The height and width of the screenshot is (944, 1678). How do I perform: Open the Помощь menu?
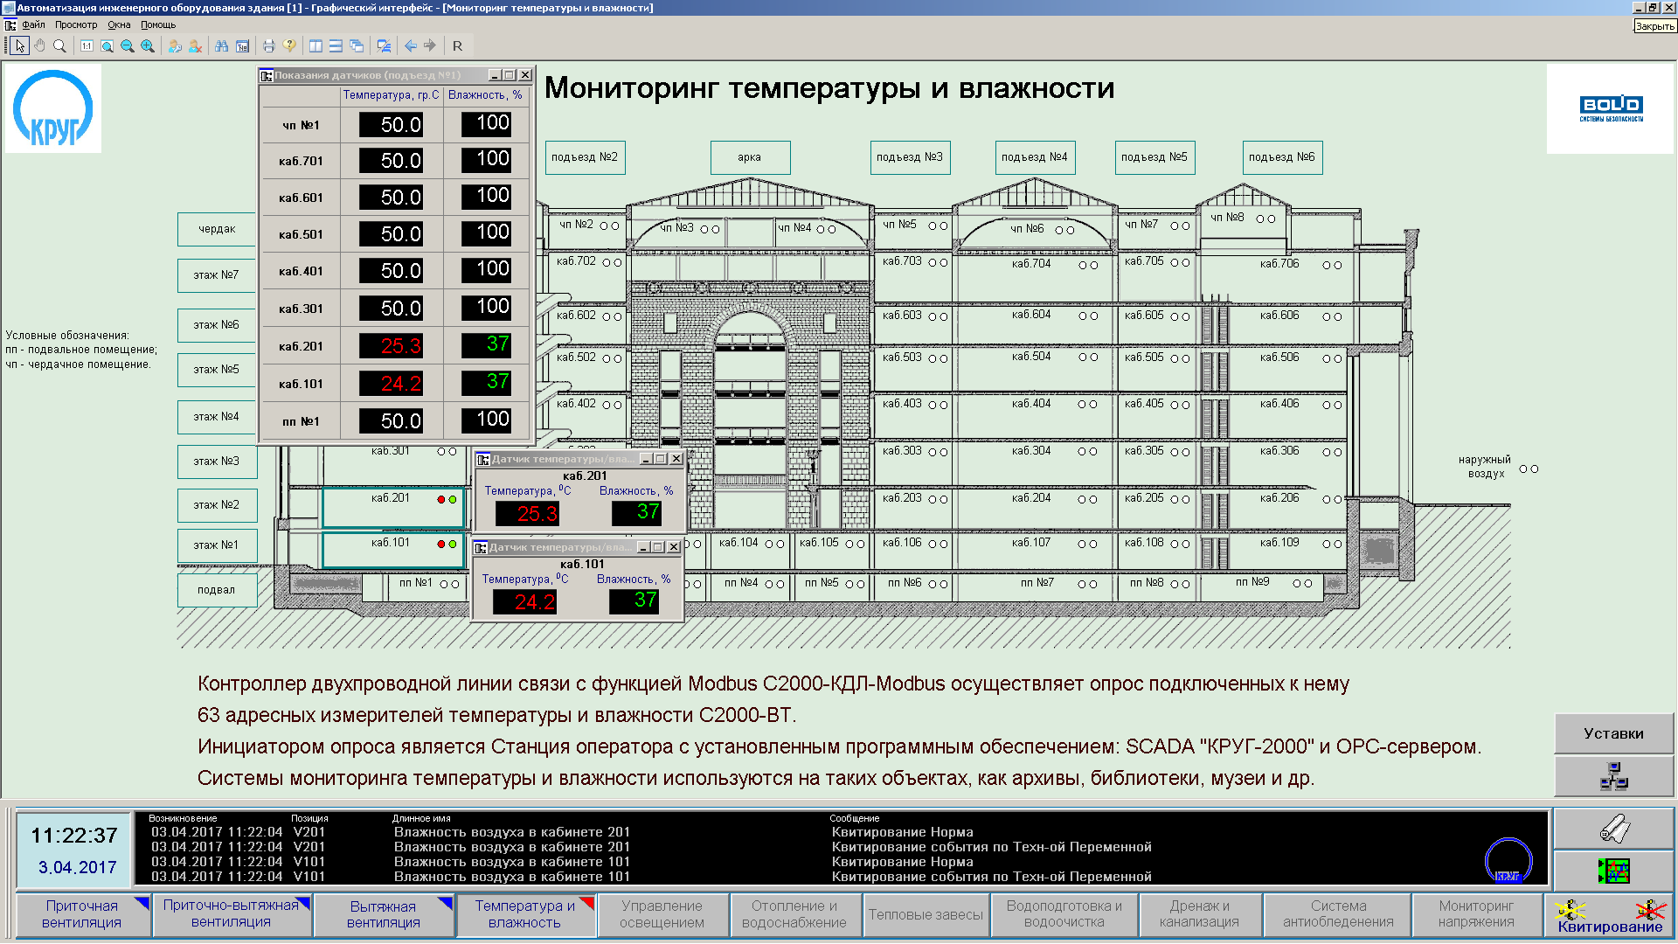(158, 24)
